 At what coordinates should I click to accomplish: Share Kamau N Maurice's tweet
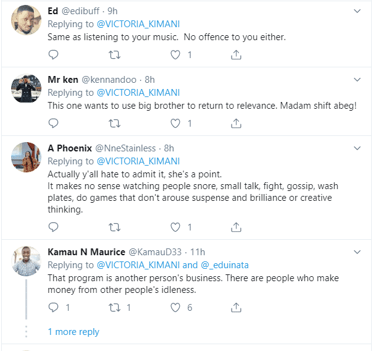236,307
